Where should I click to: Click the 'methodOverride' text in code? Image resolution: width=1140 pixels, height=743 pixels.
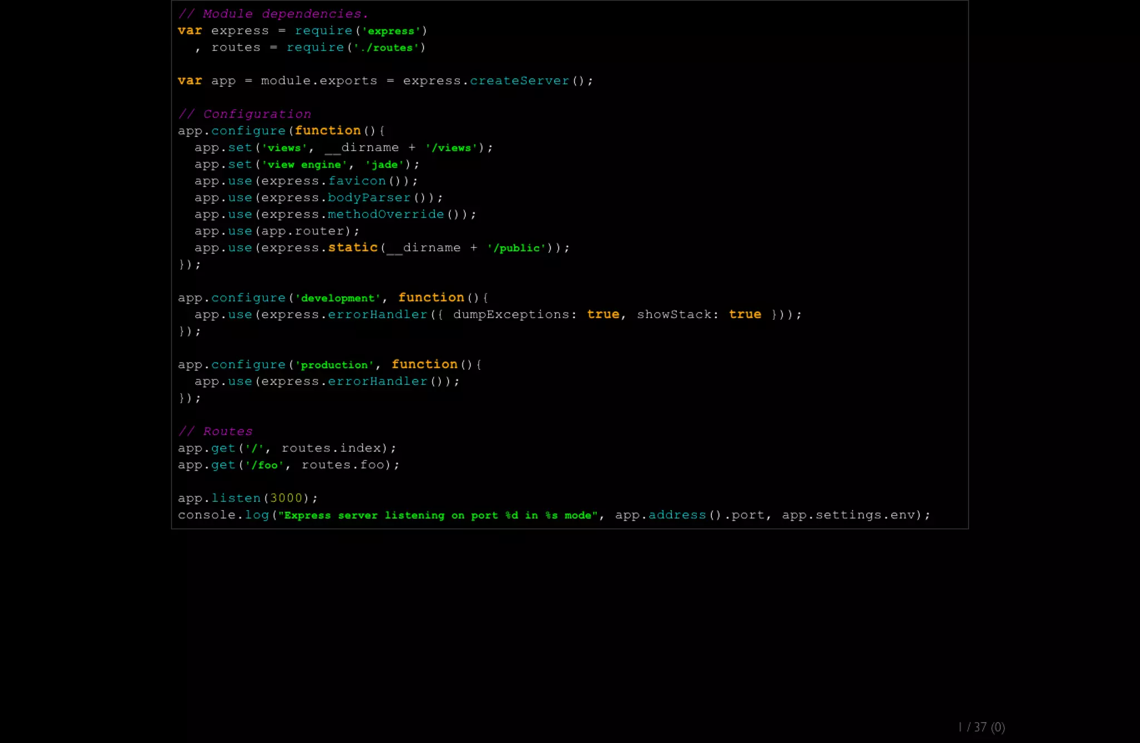(386, 214)
